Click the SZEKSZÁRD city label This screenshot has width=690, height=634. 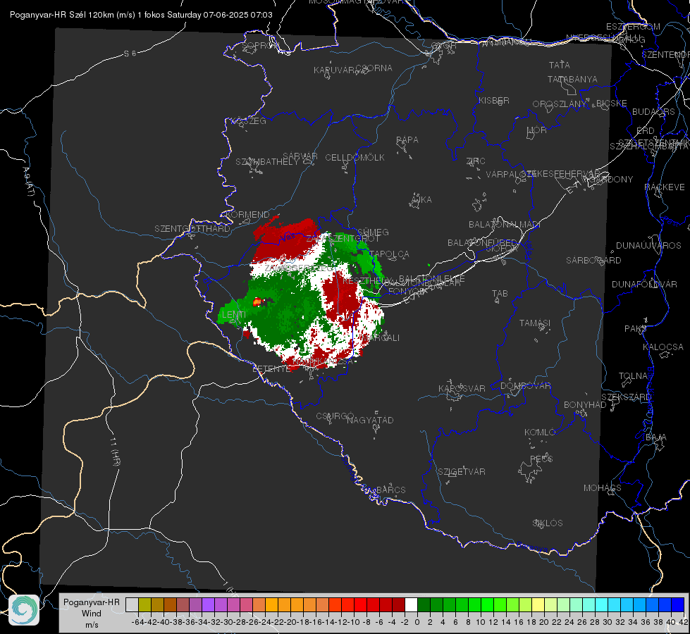point(626,397)
